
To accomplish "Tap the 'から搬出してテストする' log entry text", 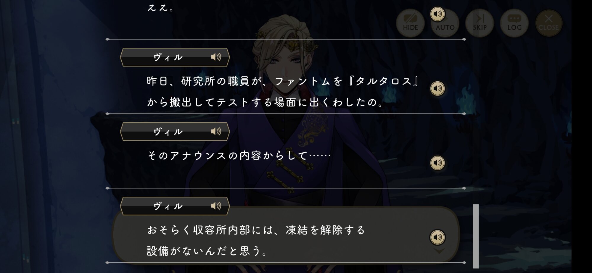I will point(266,102).
